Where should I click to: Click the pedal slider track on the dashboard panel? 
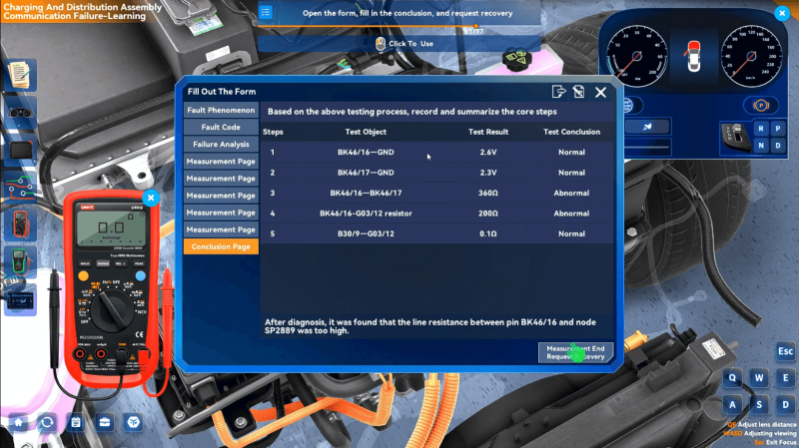click(x=647, y=147)
